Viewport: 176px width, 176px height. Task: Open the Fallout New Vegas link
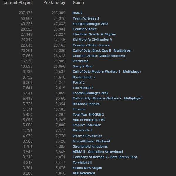click(x=87, y=168)
